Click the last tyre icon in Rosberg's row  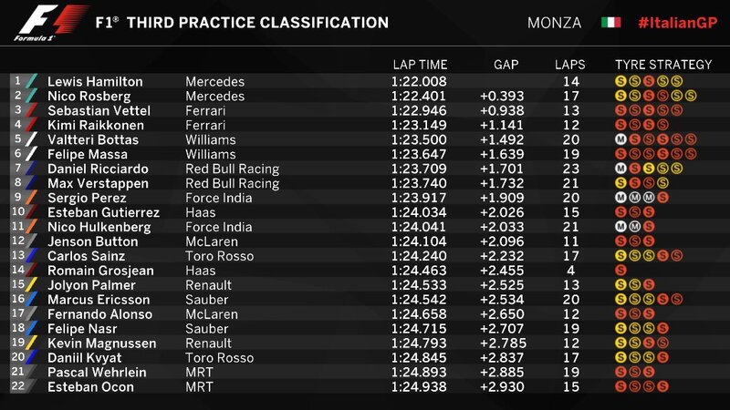pos(692,96)
